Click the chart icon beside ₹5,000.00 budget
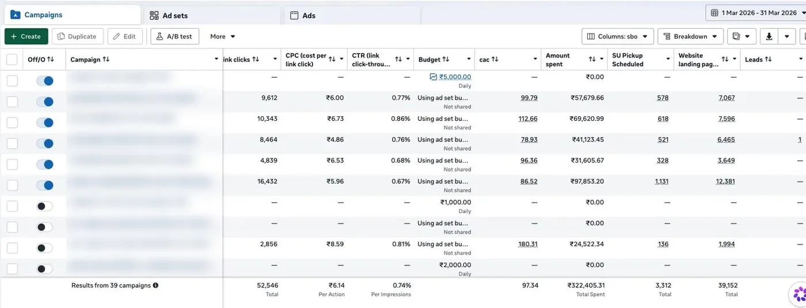The image size is (806, 308). (434, 77)
